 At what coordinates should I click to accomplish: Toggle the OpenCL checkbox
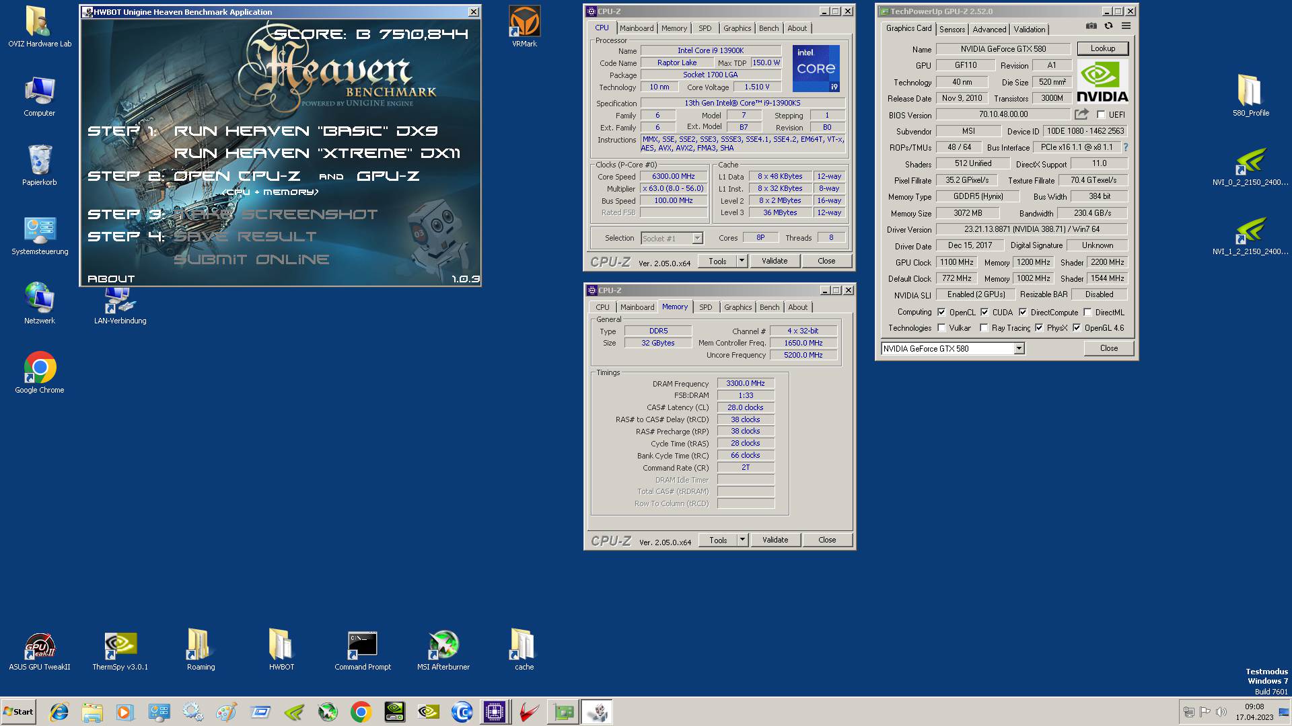941,312
